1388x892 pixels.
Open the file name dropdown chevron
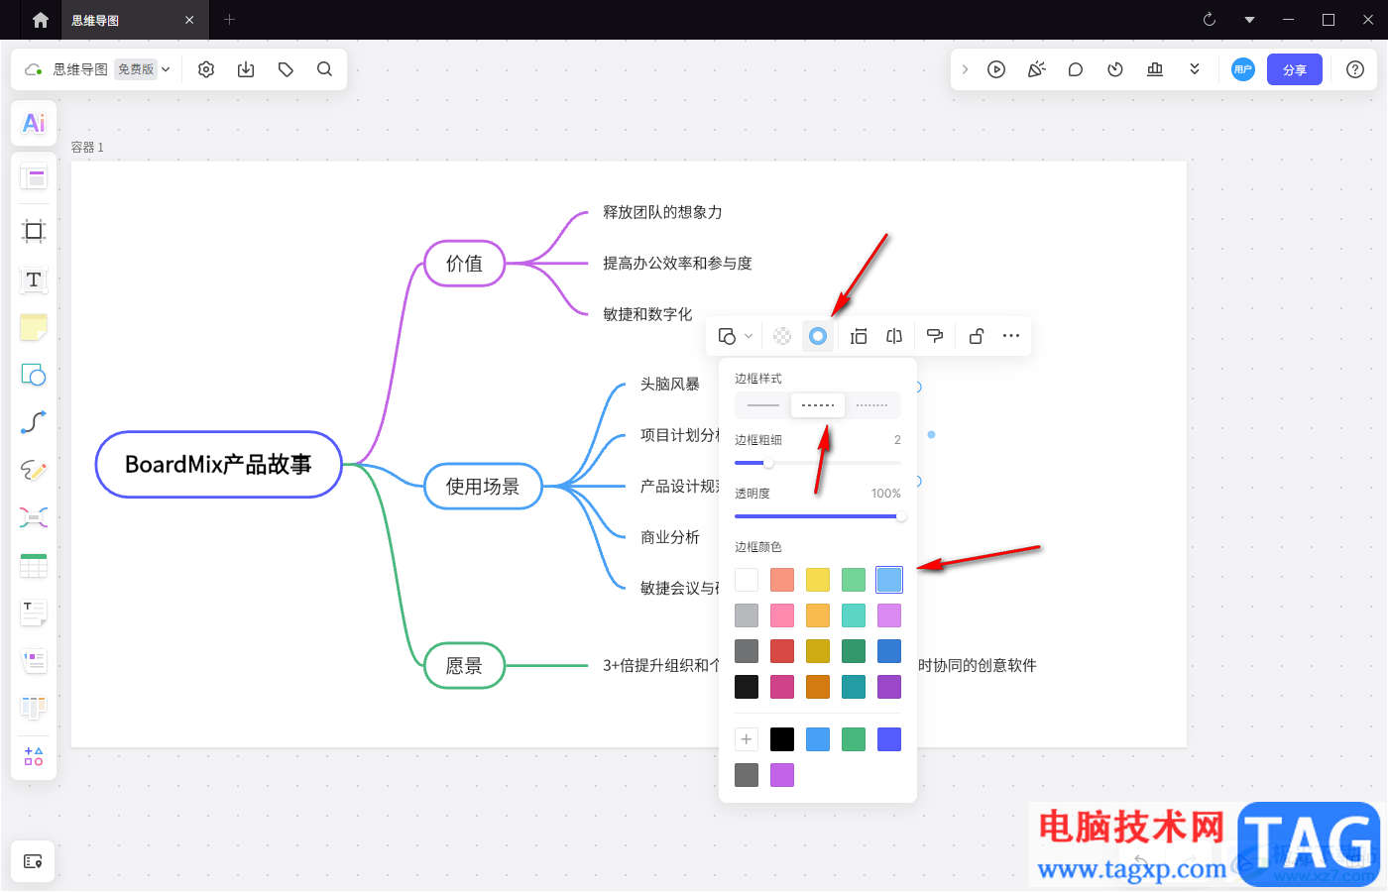pyautogui.click(x=166, y=69)
